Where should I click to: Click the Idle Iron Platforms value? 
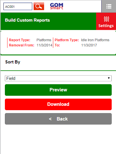(x=95, y=40)
